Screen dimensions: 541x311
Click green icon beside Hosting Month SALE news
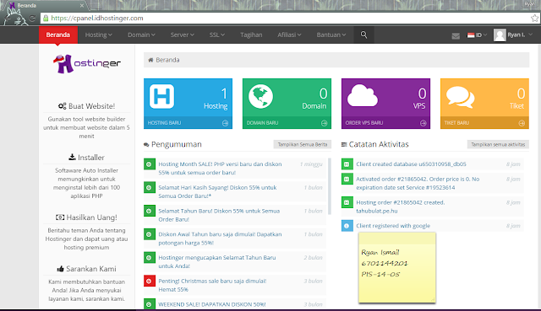(150, 164)
